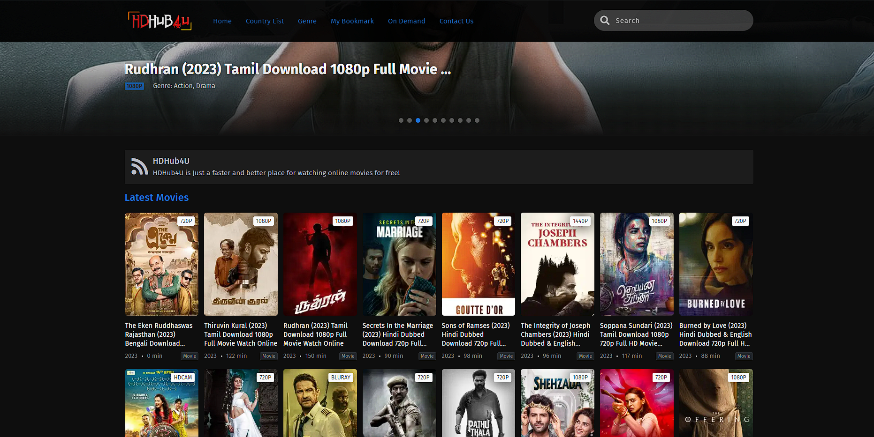This screenshot has width=874, height=437.
Task: Click the BLURAY quality badge
Action: (341, 378)
